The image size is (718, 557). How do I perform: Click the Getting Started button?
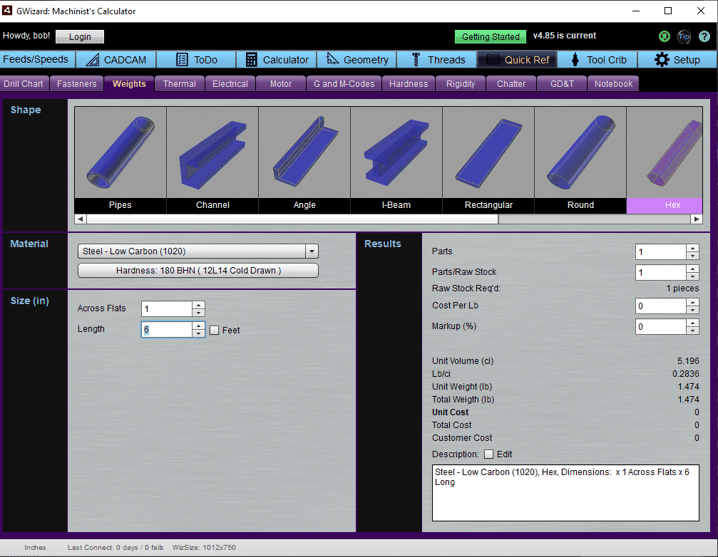pyautogui.click(x=490, y=36)
